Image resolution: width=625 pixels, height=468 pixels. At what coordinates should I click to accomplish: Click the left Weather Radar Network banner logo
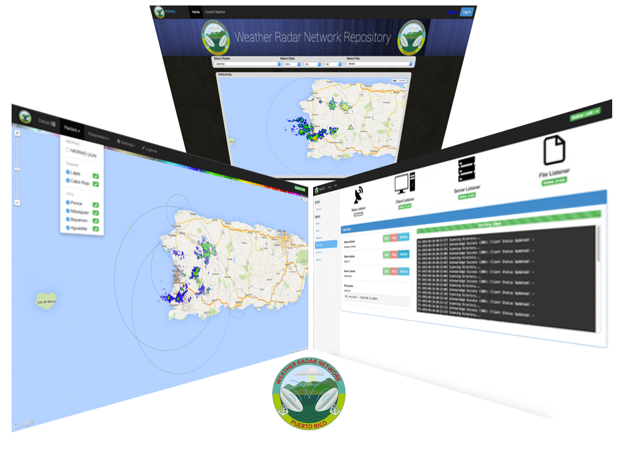tap(215, 37)
